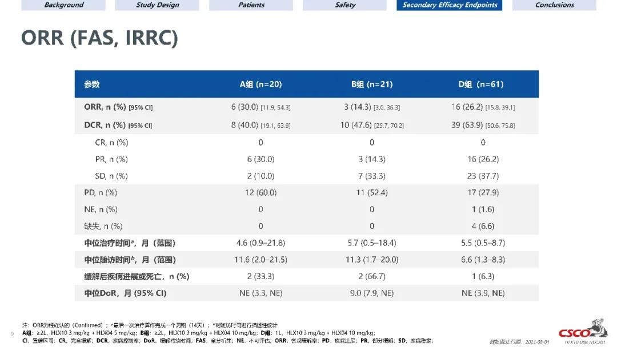Click the Secondary Efficacy Endpoints tab

click(x=450, y=5)
